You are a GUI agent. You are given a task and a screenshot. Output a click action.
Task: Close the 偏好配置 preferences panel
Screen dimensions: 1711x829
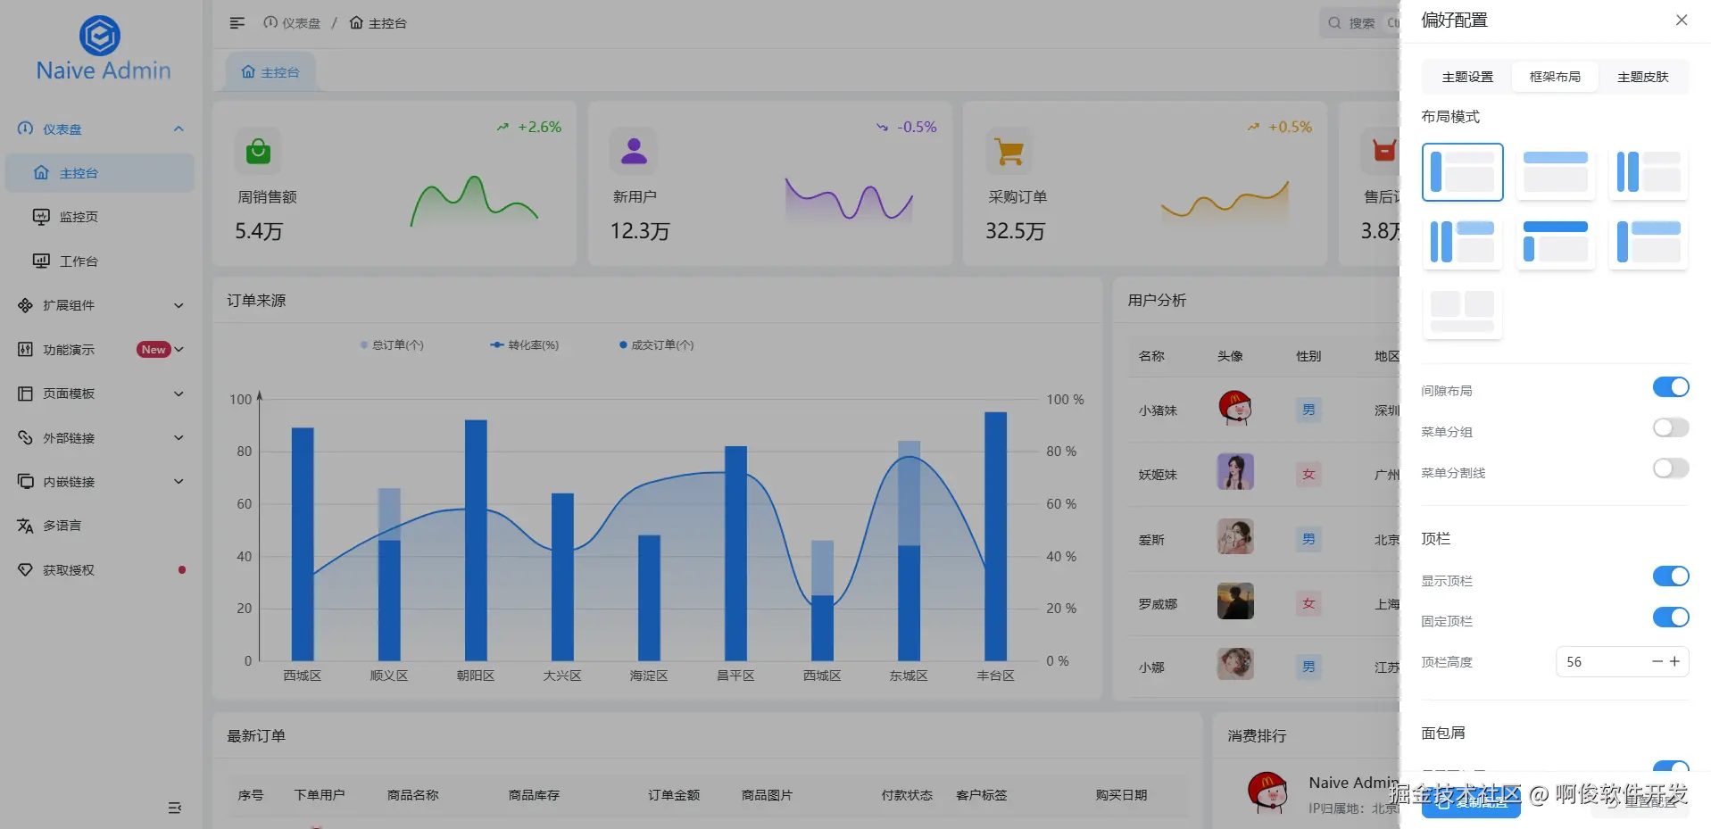pyautogui.click(x=1682, y=20)
